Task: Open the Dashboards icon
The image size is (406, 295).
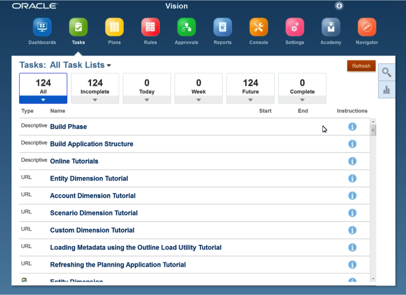Action: [x=42, y=27]
